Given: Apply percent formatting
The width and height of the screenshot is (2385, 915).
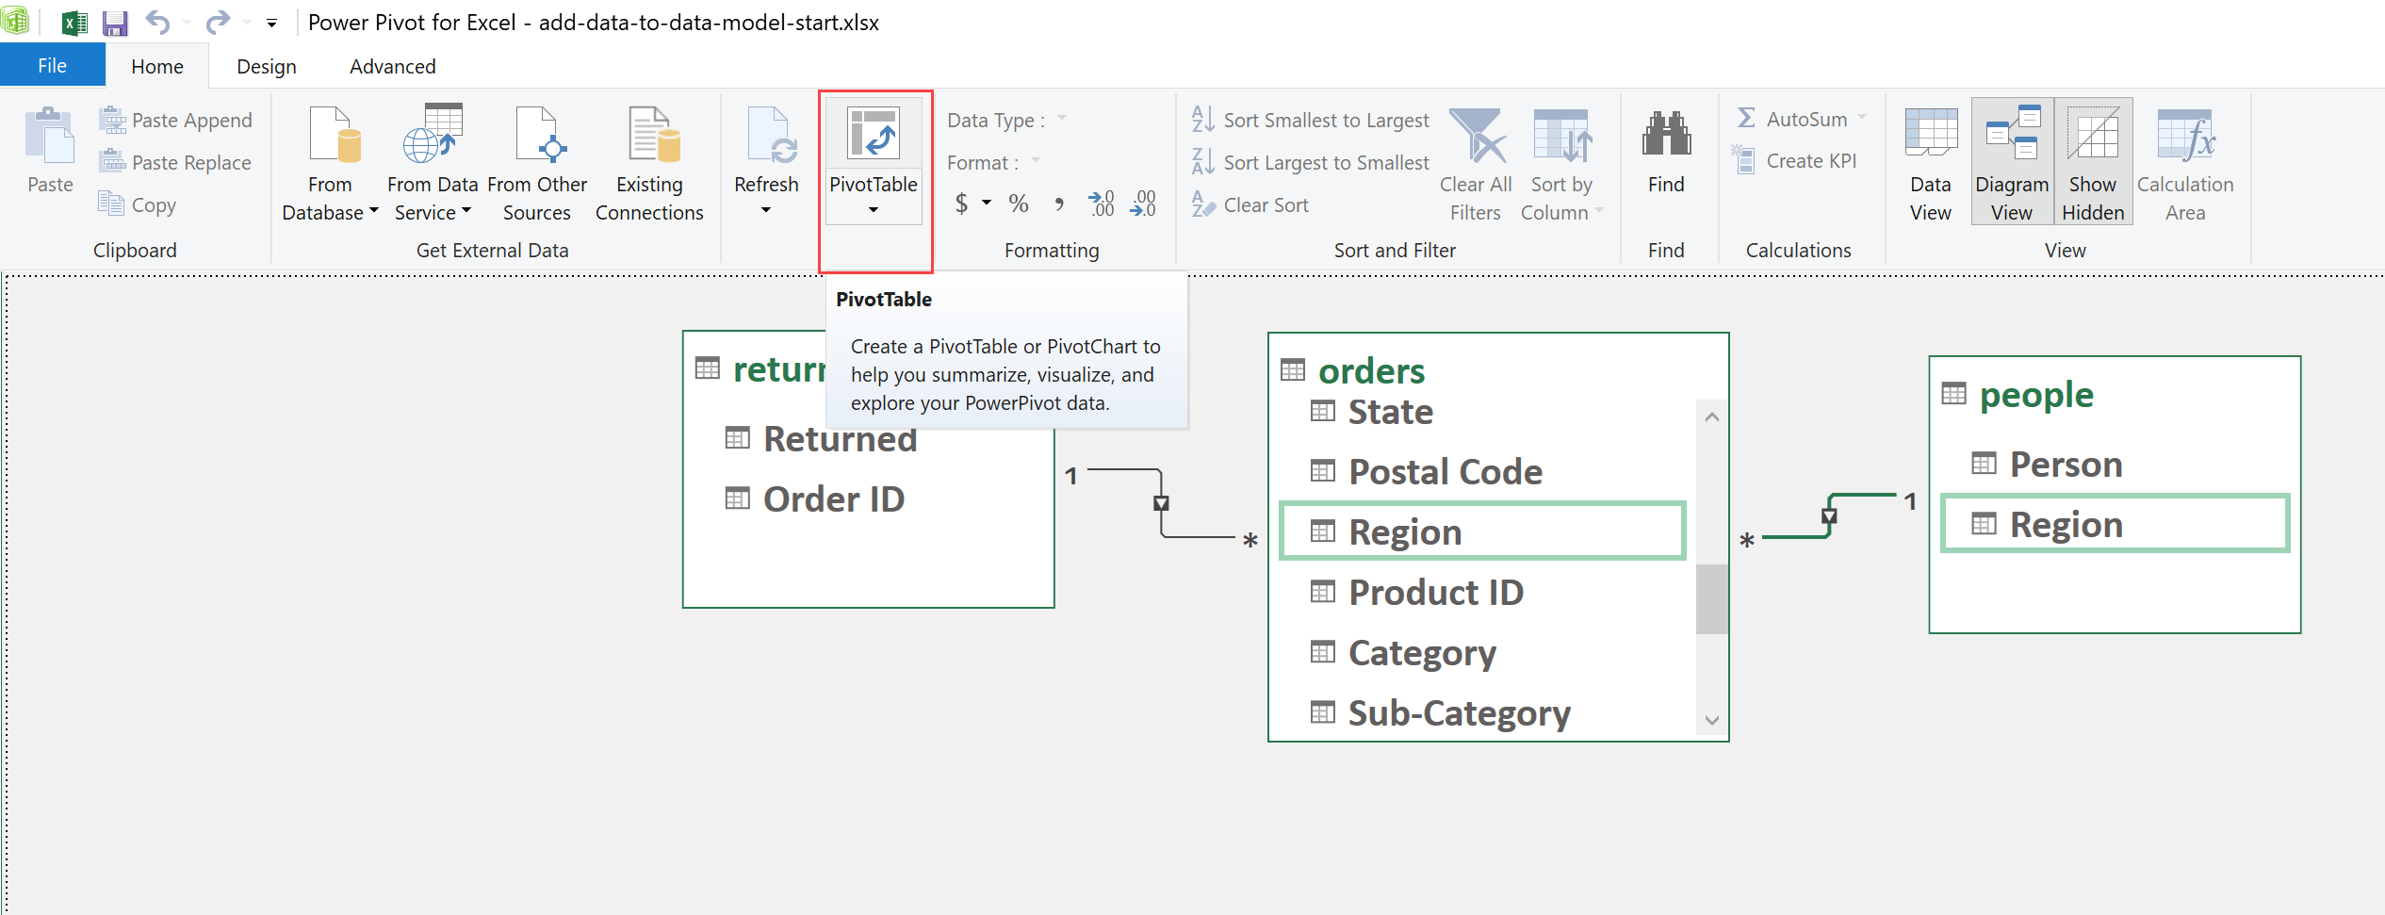Looking at the screenshot, I should (1019, 203).
